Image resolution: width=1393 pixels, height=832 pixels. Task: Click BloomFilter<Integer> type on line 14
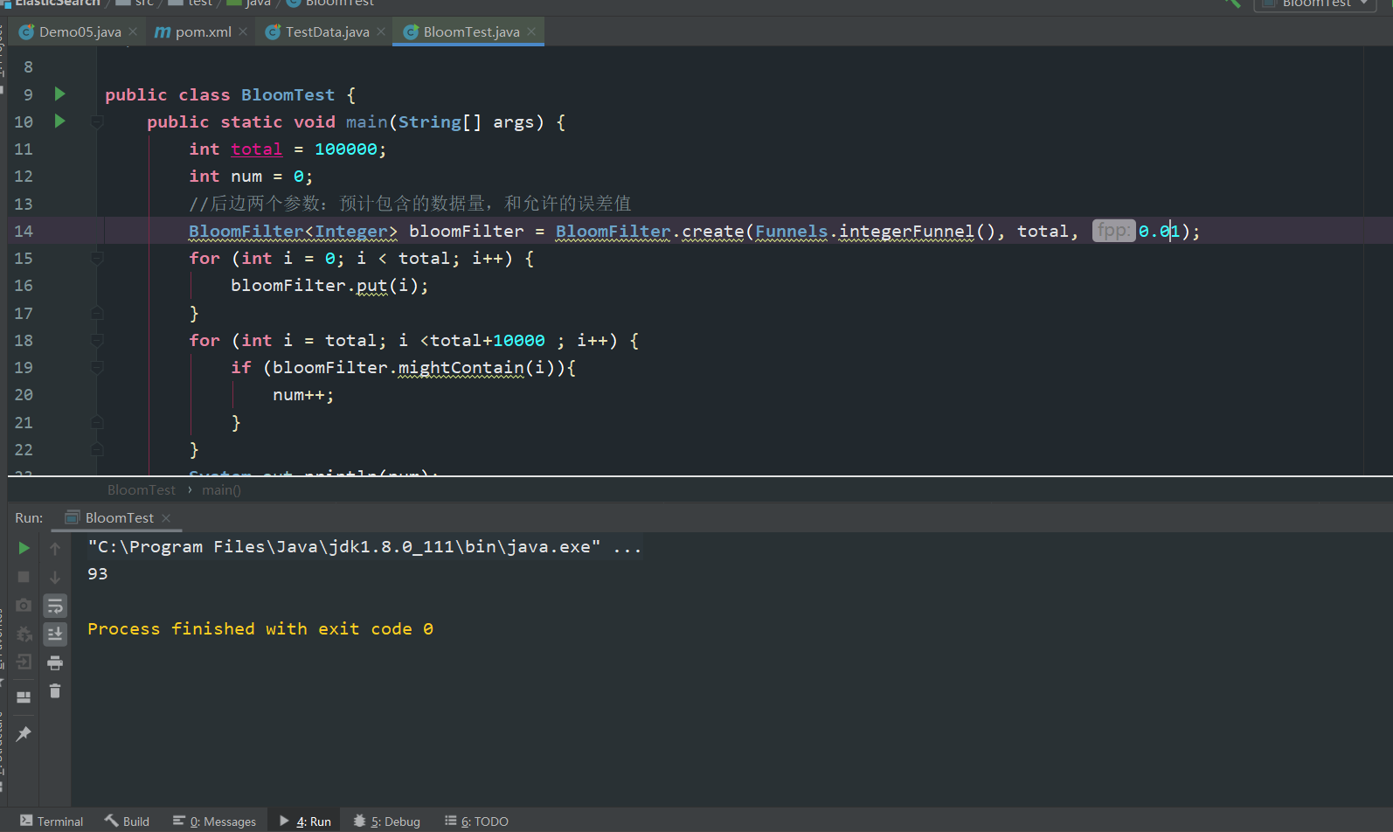pos(294,232)
